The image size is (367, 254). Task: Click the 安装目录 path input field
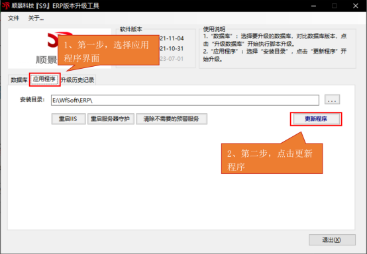[185, 101]
